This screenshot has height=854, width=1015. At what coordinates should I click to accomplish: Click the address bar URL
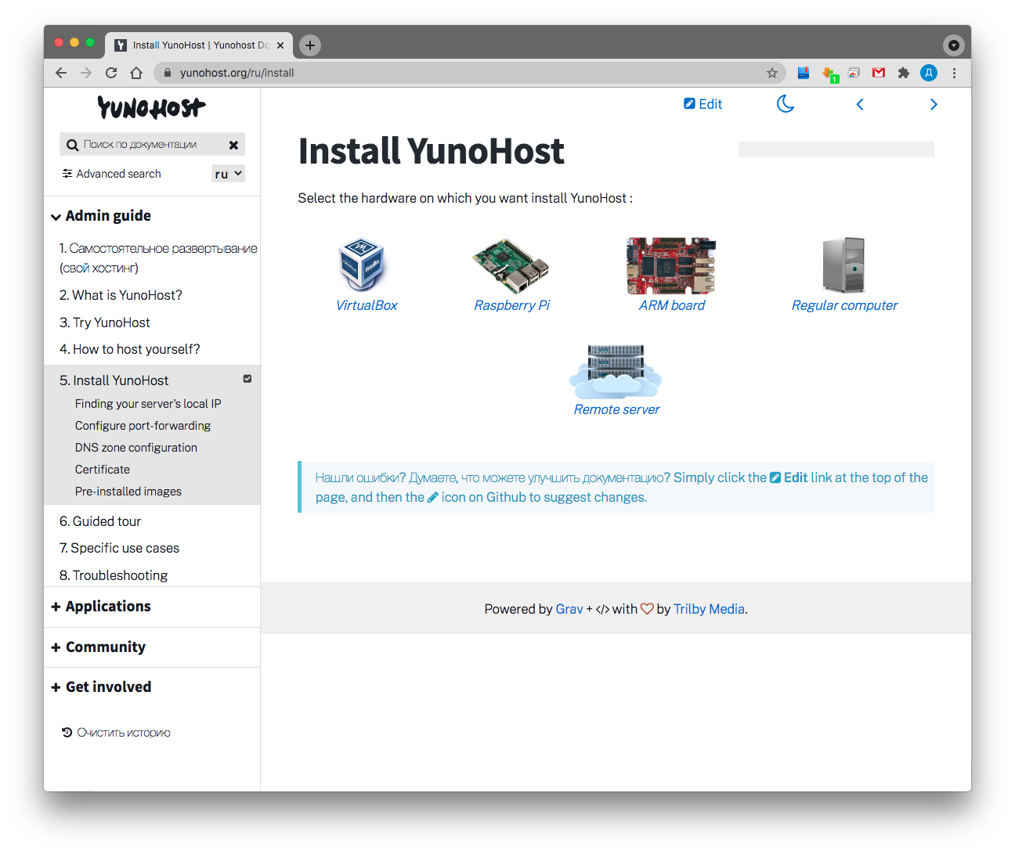tap(237, 73)
